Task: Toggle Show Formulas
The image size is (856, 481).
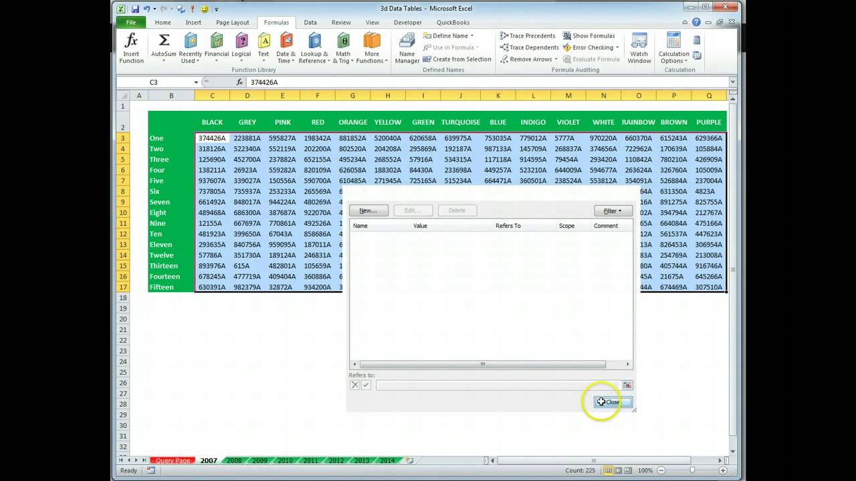Action: 588,35
